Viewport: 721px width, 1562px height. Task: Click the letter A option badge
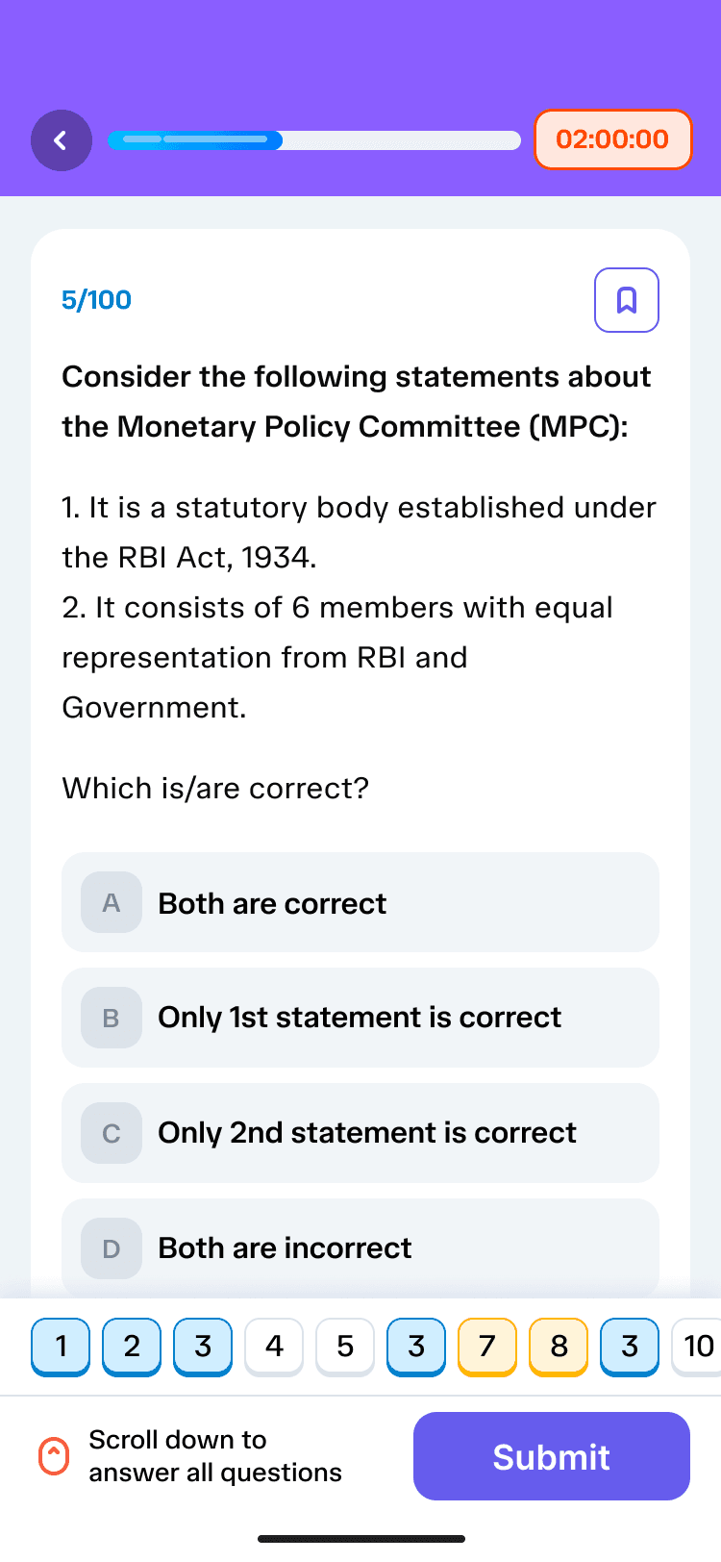112,903
